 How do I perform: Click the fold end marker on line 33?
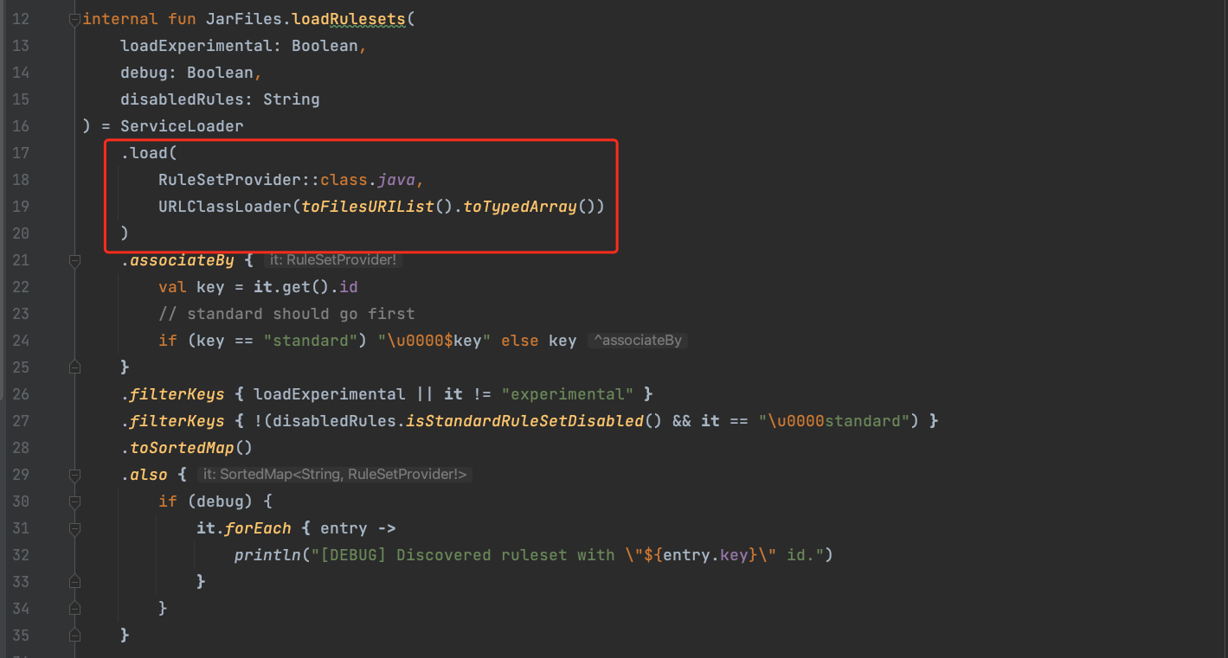point(74,582)
